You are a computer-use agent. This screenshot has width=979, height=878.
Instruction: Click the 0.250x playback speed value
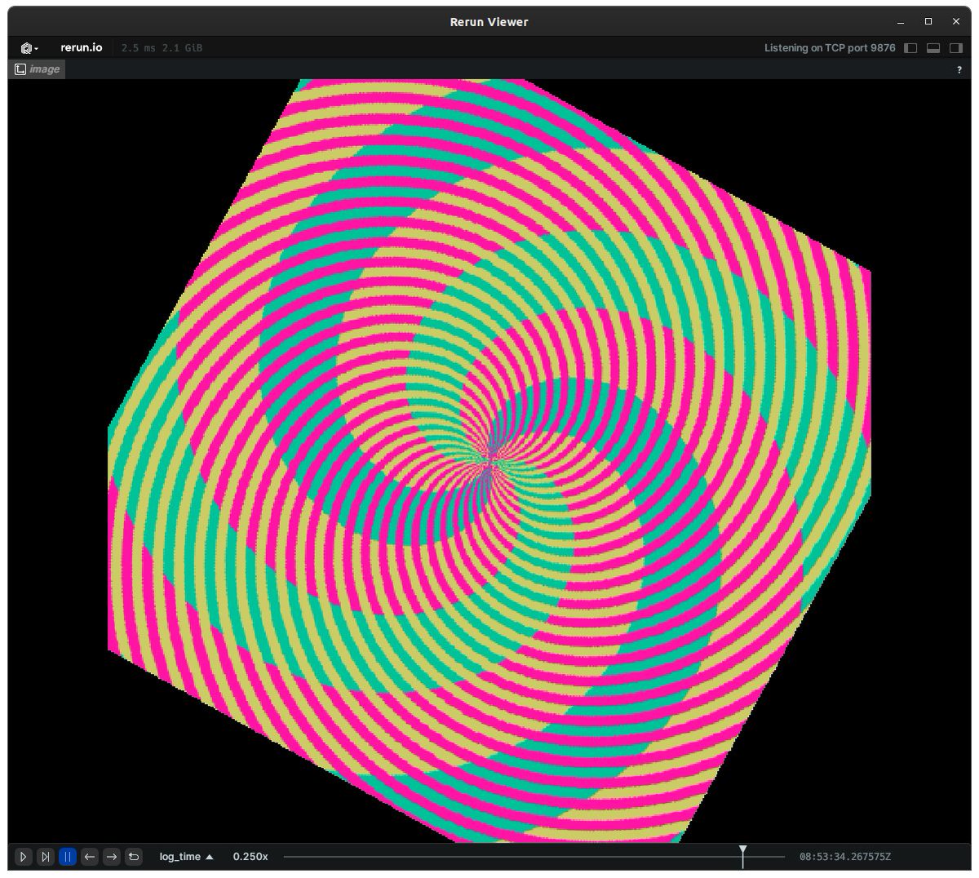(x=250, y=857)
